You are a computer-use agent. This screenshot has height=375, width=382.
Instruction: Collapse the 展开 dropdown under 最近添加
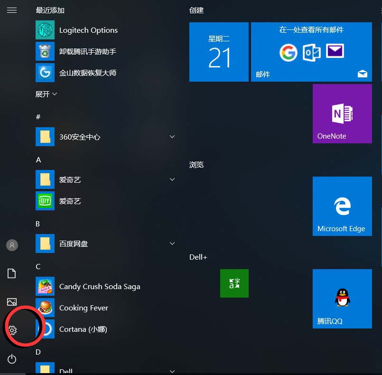point(46,94)
